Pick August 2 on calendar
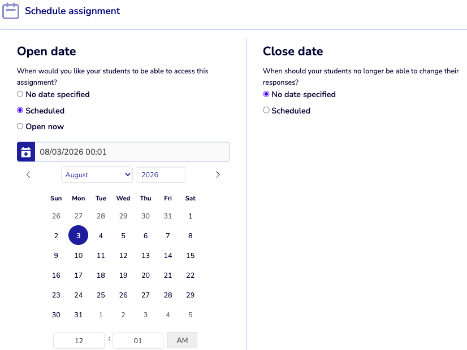The width and height of the screenshot is (467, 350). pyautogui.click(x=56, y=236)
